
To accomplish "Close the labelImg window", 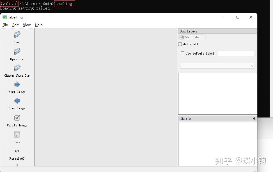I will [x=251, y=17].
